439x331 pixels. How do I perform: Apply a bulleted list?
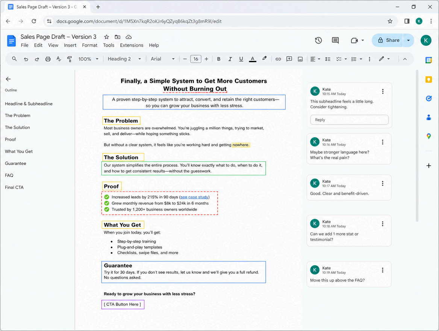tap(354, 59)
